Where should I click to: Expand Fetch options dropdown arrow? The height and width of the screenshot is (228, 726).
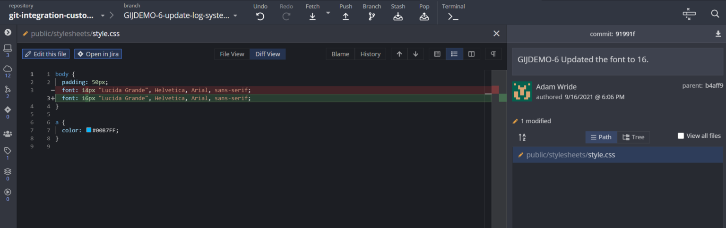328,13
